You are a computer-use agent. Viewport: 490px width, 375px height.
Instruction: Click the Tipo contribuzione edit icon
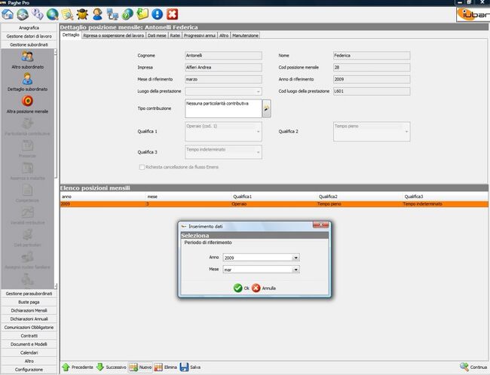point(266,109)
